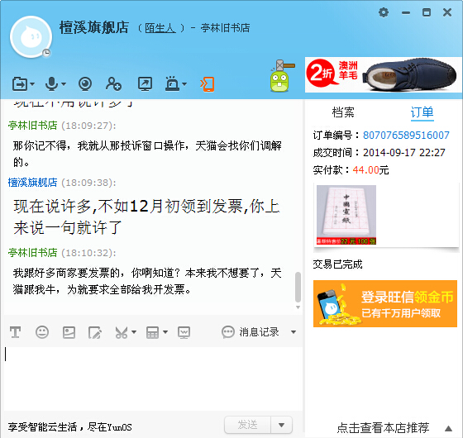The image size is (463, 438).
Task: Expand siren icon dropdown arrow
Action: 184,83
